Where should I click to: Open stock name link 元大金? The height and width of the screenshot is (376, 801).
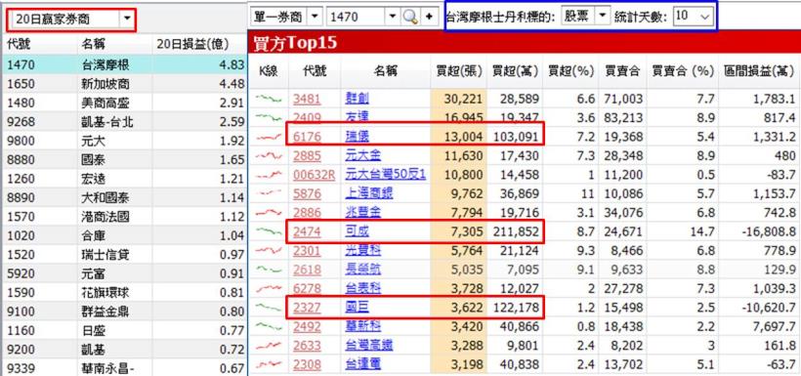pyautogui.click(x=363, y=156)
